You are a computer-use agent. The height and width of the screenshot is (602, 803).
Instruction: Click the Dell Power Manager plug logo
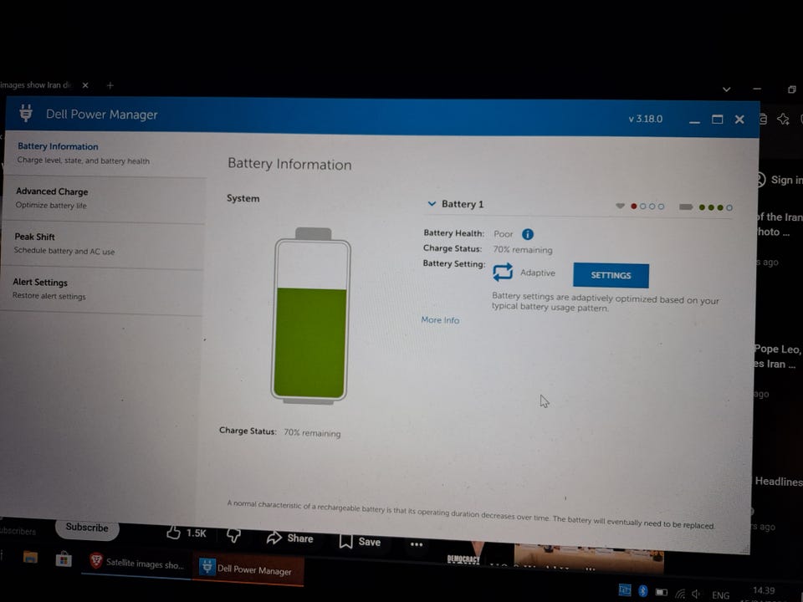pos(26,113)
